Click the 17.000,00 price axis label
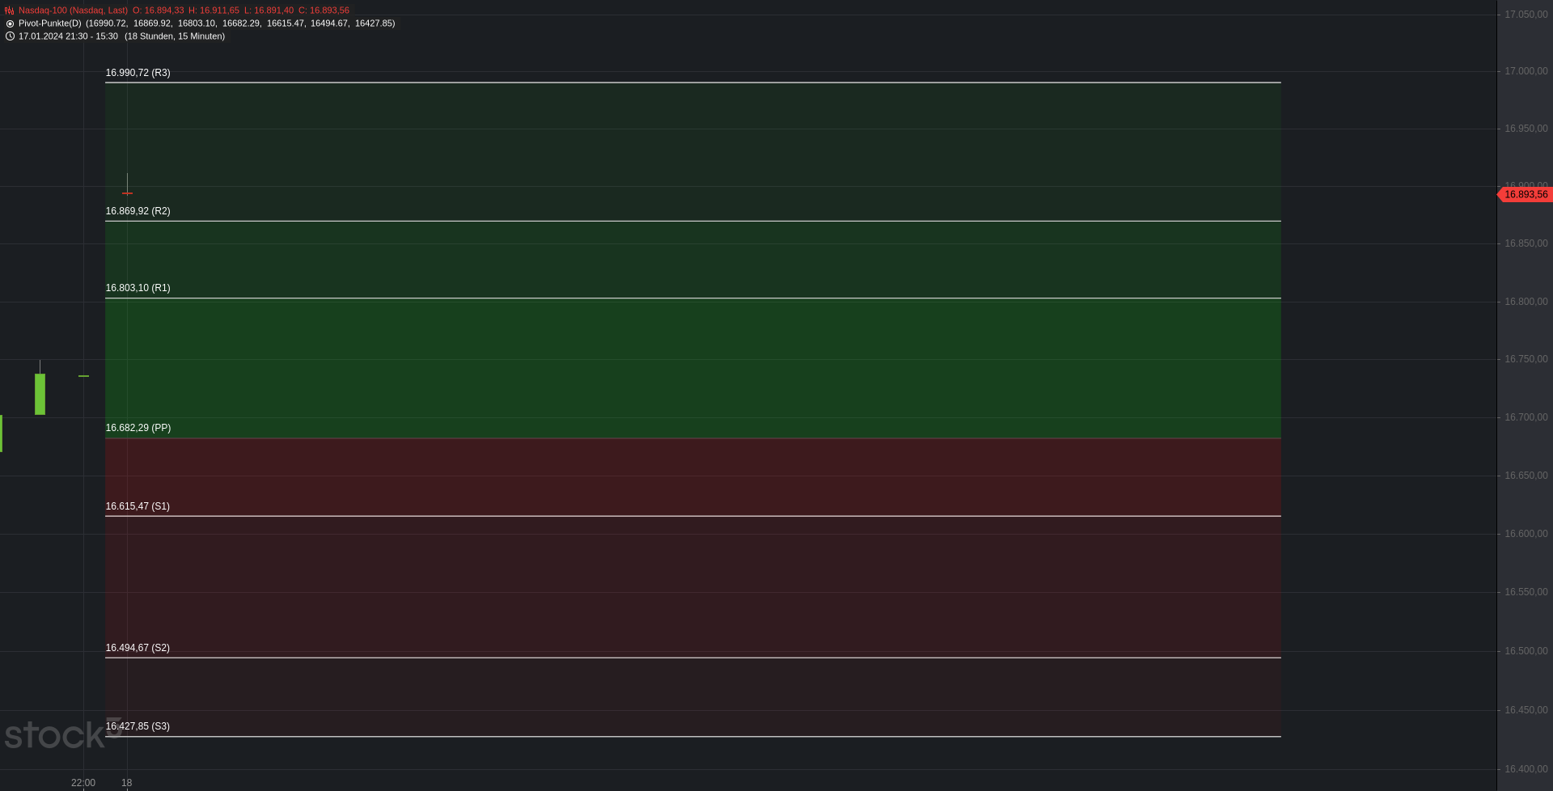This screenshot has width=1553, height=791. pos(1525,71)
